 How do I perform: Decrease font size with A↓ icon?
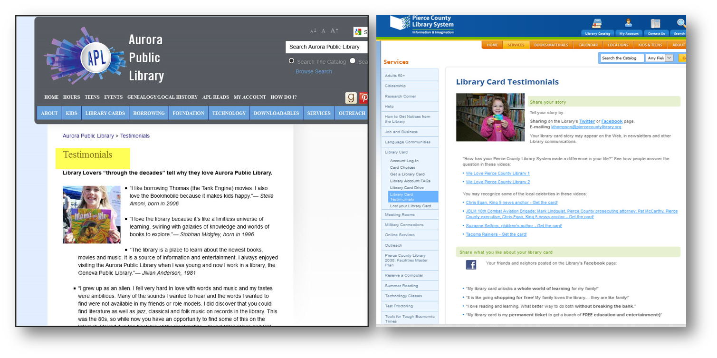313,31
